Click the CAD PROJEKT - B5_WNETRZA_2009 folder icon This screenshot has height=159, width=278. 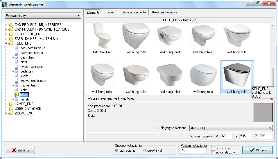coord(11,29)
